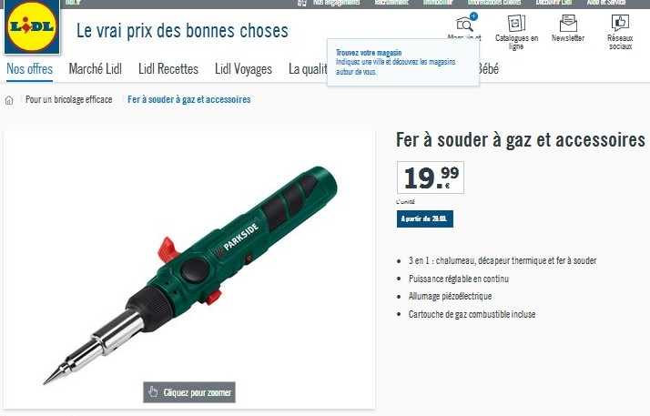
Task: Open the Réseaux sociaux thumbs-up icon
Action: 620,23
